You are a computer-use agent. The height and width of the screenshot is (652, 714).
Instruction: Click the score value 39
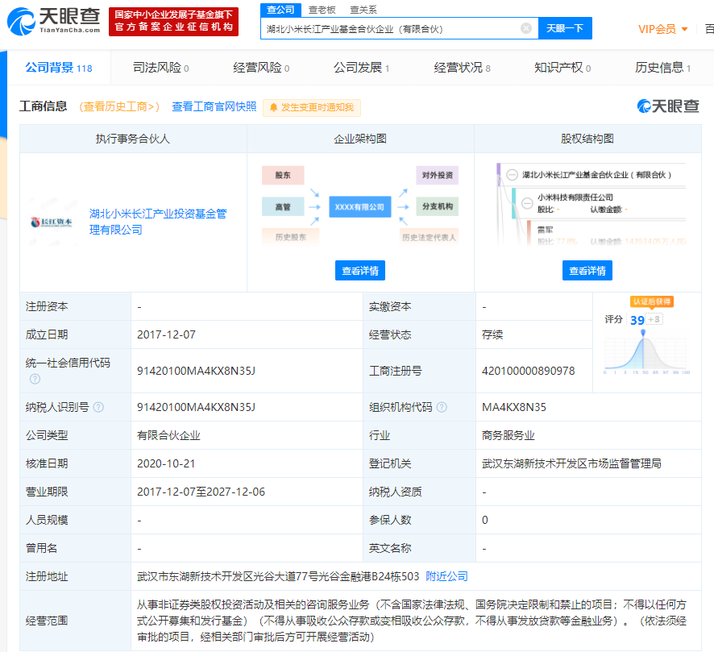(637, 320)
